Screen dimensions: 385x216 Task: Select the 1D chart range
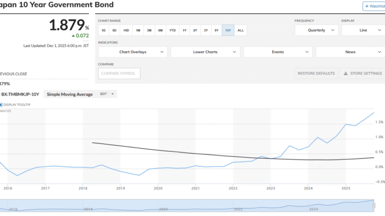click(x=103, y=30)
